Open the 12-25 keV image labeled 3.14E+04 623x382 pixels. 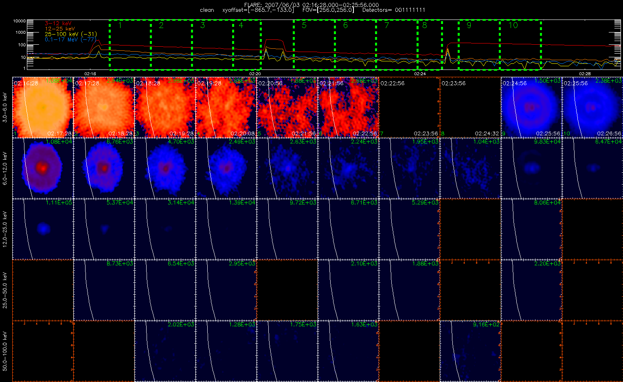(x=165, y=229)
